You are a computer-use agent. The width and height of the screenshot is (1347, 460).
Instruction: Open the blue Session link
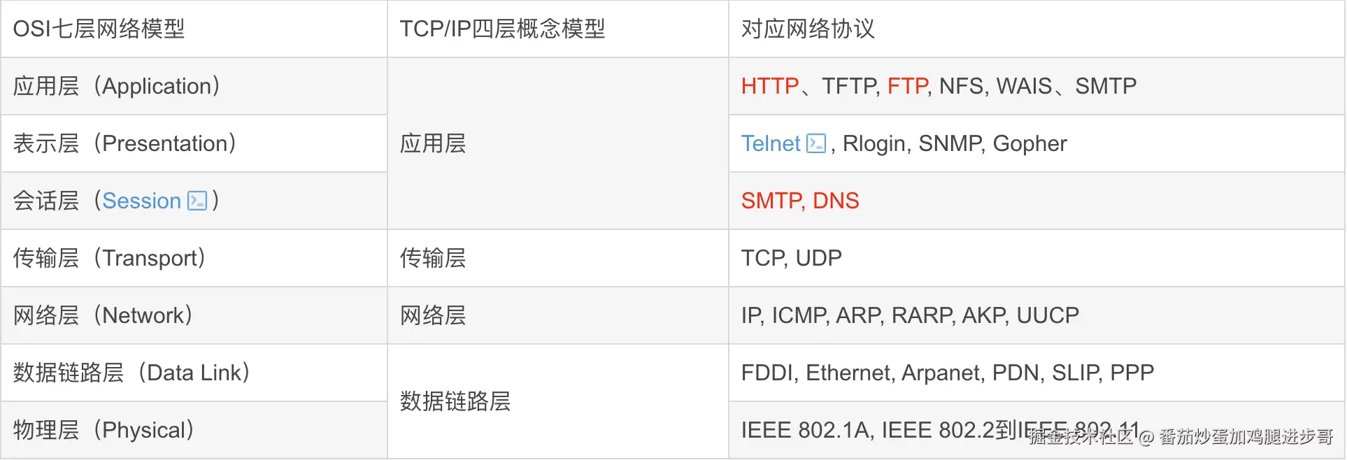pos(141,201)
